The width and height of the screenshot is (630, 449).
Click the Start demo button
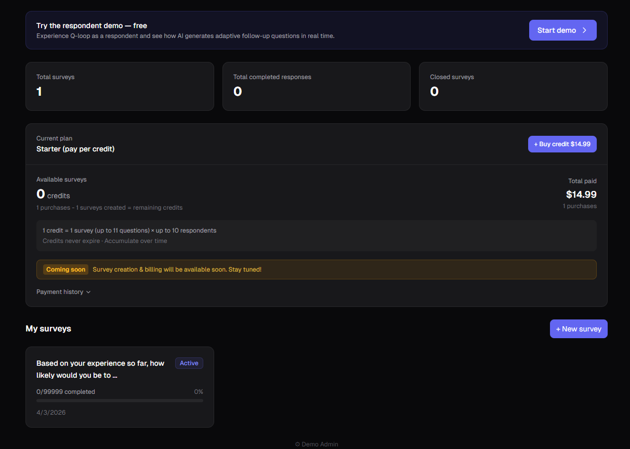tap(562, 30)
